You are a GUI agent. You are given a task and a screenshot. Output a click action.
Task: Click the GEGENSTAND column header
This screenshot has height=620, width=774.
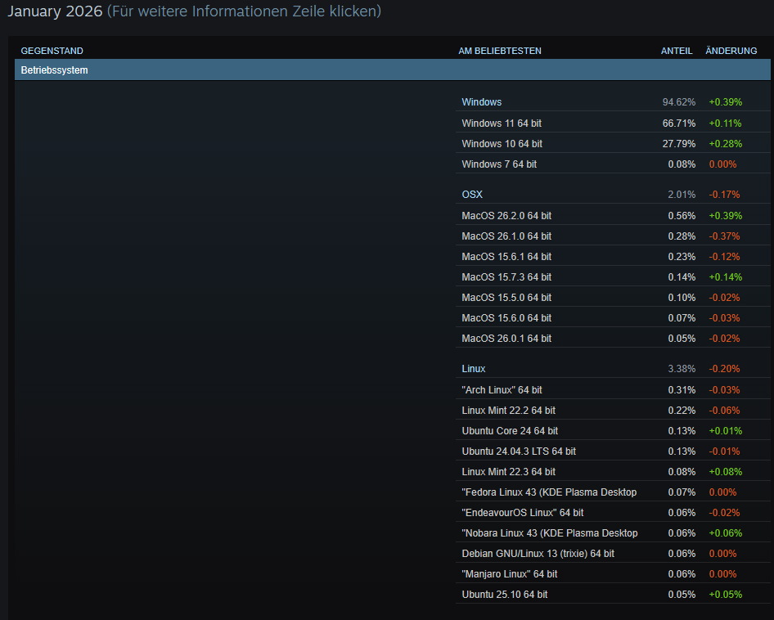(52, 51)
